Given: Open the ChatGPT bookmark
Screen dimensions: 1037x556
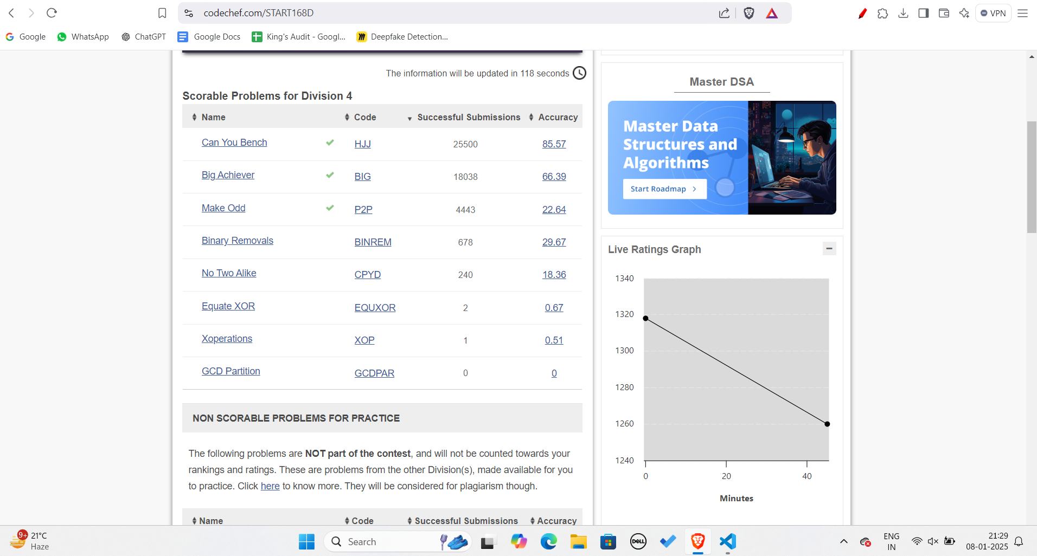Looking at the screenshot, I should tap(144, 37).
